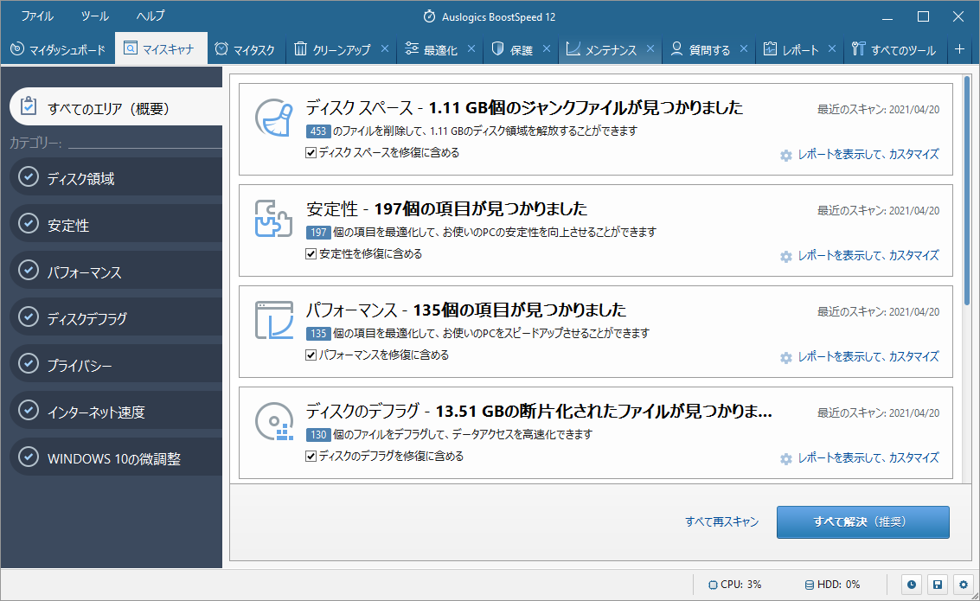
Task: Open settings via the bottom-right gear icon
Action: pyautogui.click(x=963, y=585)
